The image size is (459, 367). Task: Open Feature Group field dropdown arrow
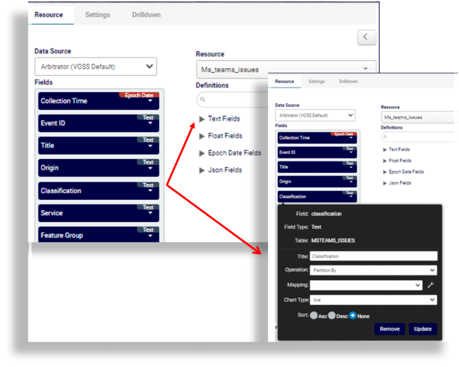tap(150, 236)
